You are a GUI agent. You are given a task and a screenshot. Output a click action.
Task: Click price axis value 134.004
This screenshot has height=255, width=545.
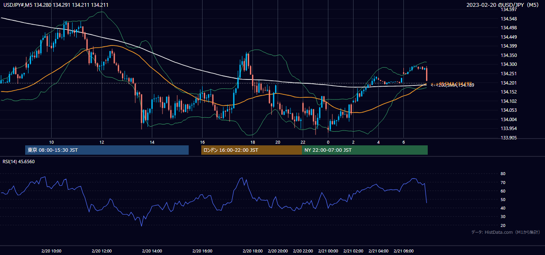click(509, 119)
